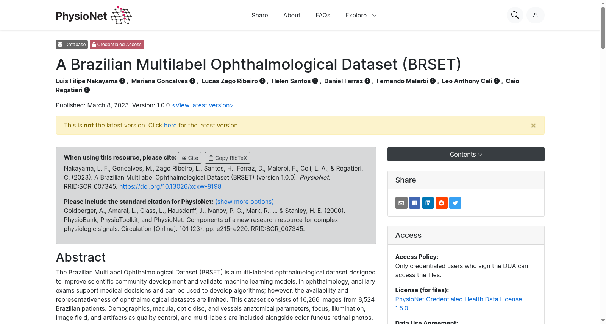The image size is (606, 324).
Task: Open View latest version link
Action: click(x=203, y=105)
